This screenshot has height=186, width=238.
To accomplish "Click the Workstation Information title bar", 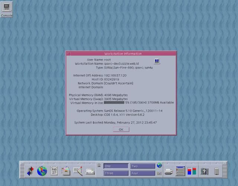I will pyautogui.click(x=123, y=54).
